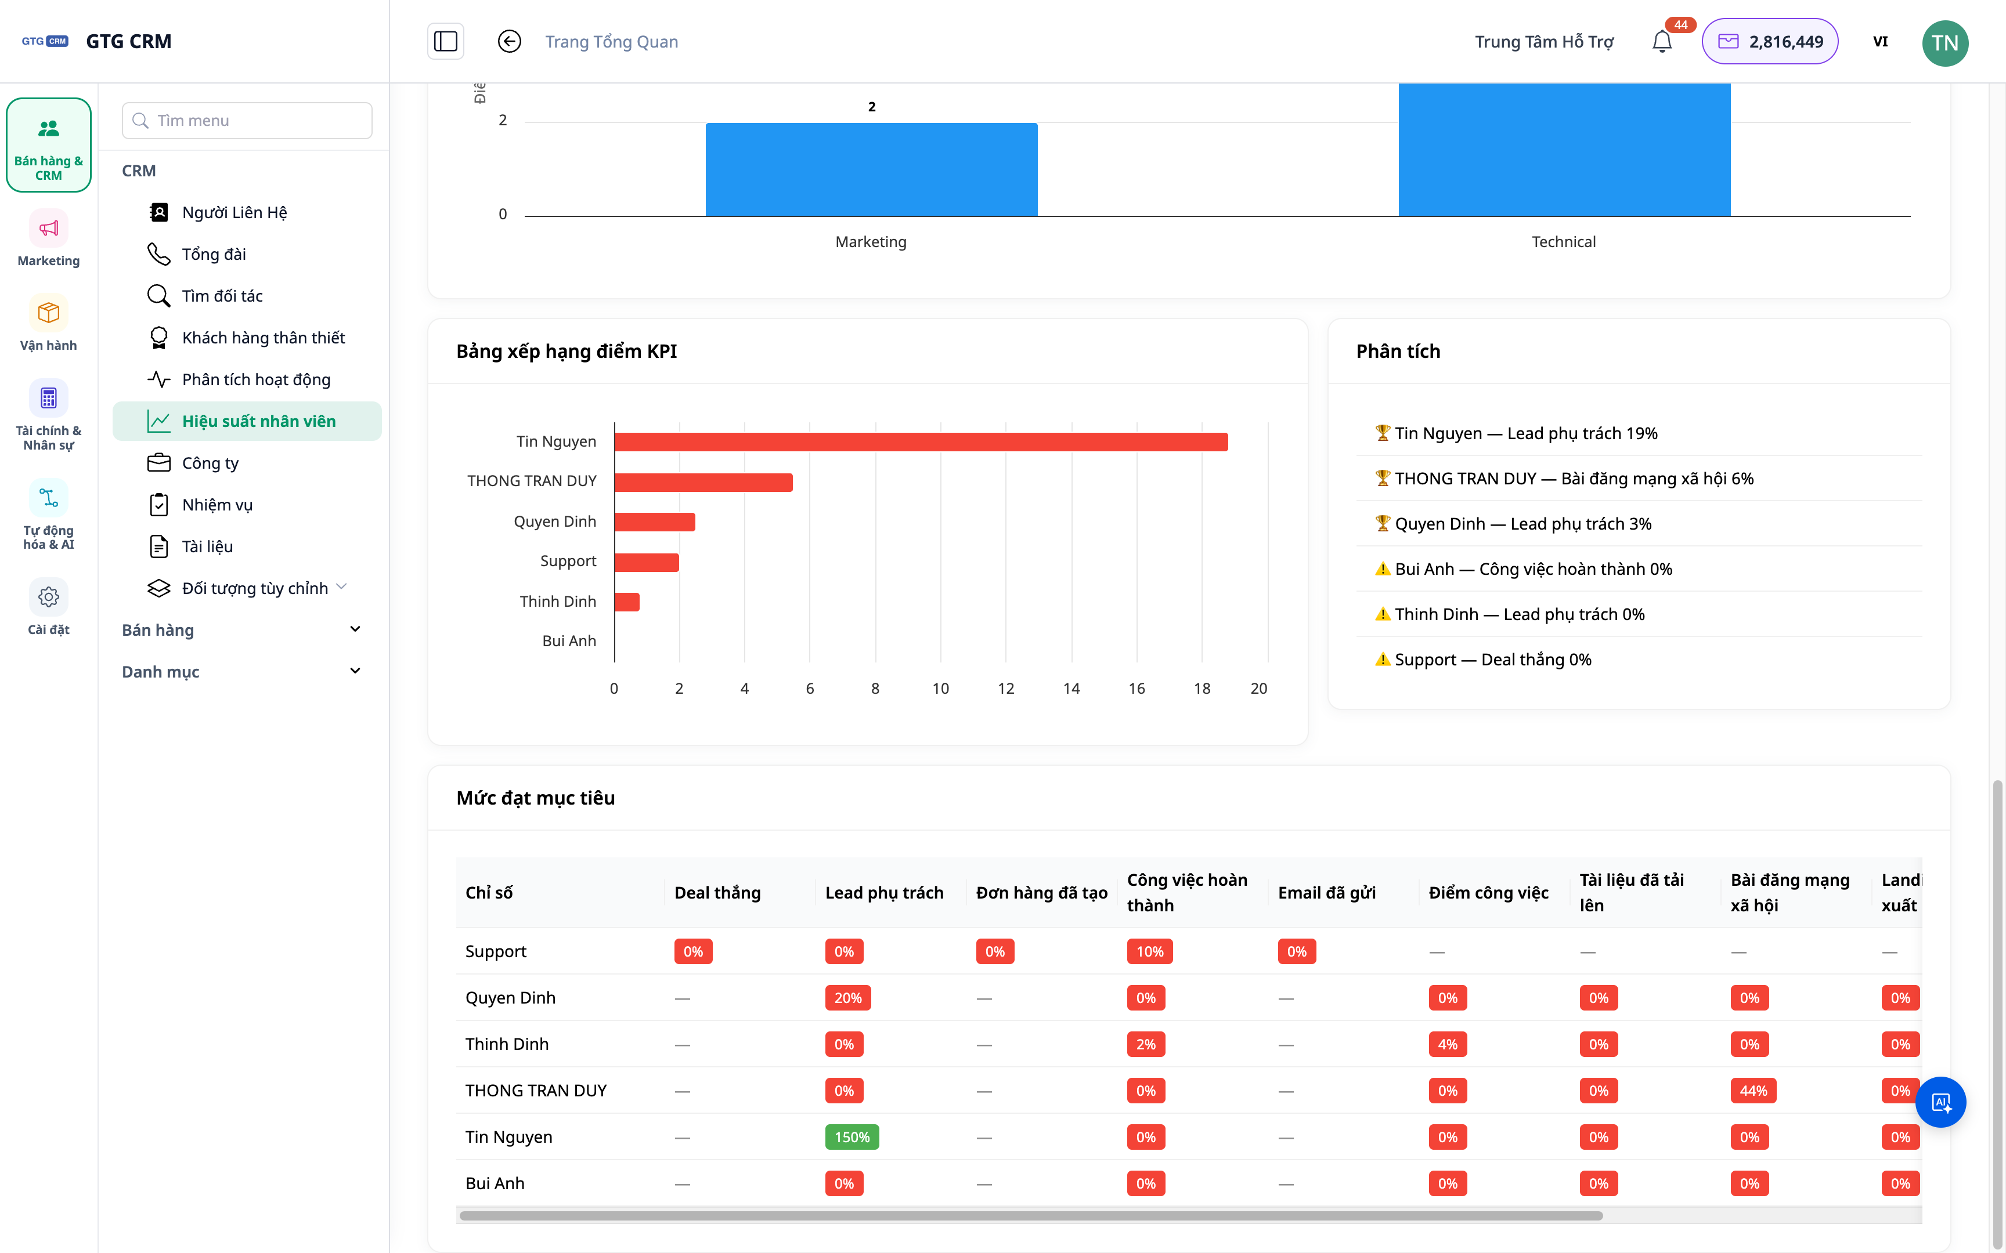Open the Nhiệm vụ menu label
Image resolution: width=2006 pixels, height=1253 pixels.
217,505
